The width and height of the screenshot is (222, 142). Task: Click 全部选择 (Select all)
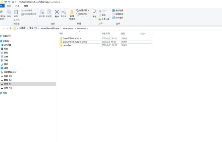118,10
